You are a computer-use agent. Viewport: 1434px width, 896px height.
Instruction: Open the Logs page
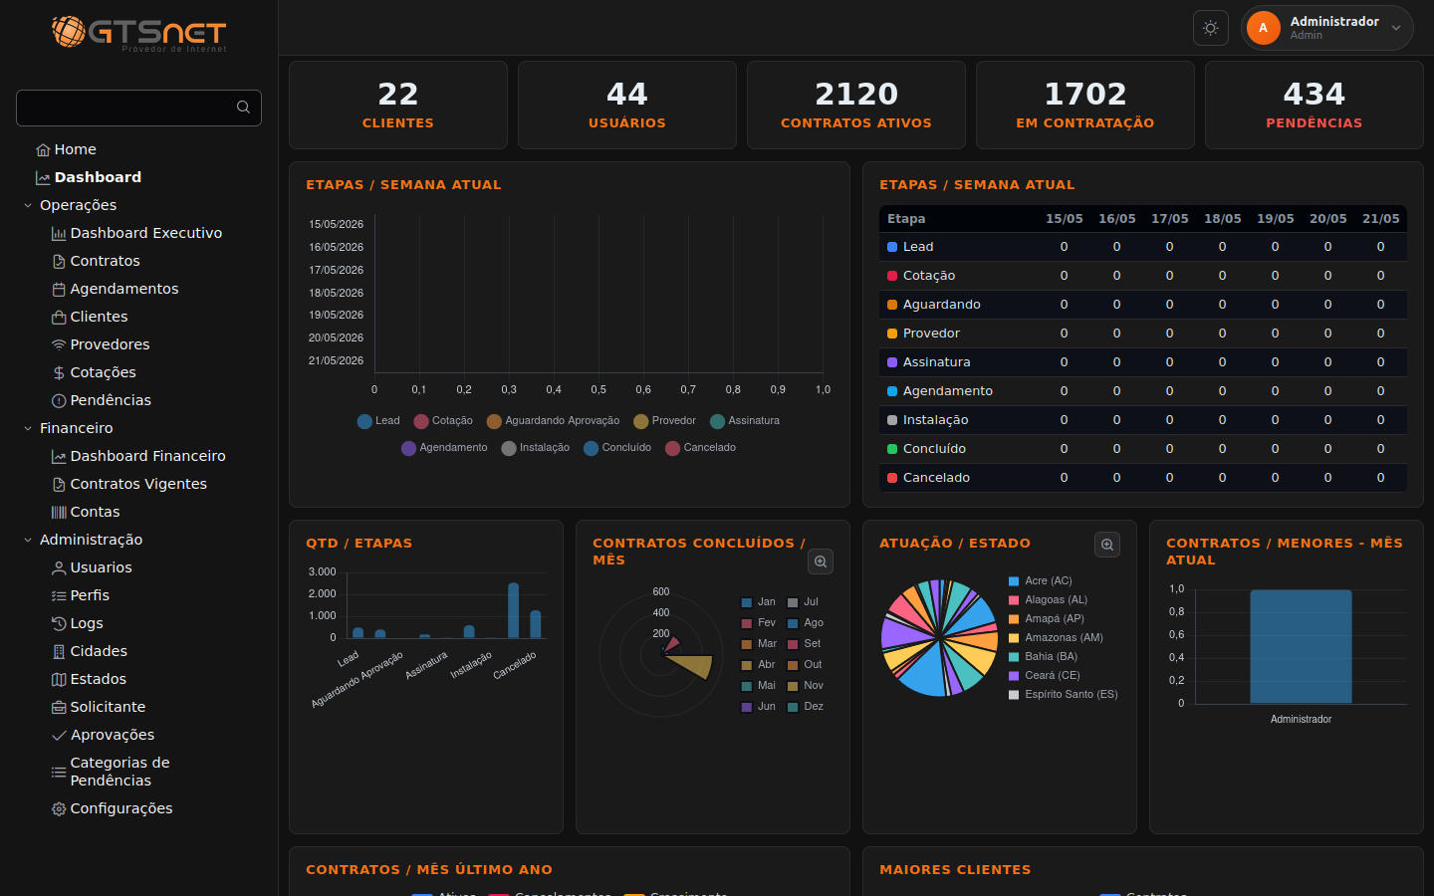(x=87, y=623)
